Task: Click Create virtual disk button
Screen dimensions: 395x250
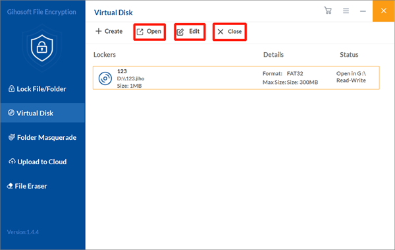Action: [109, 31]
